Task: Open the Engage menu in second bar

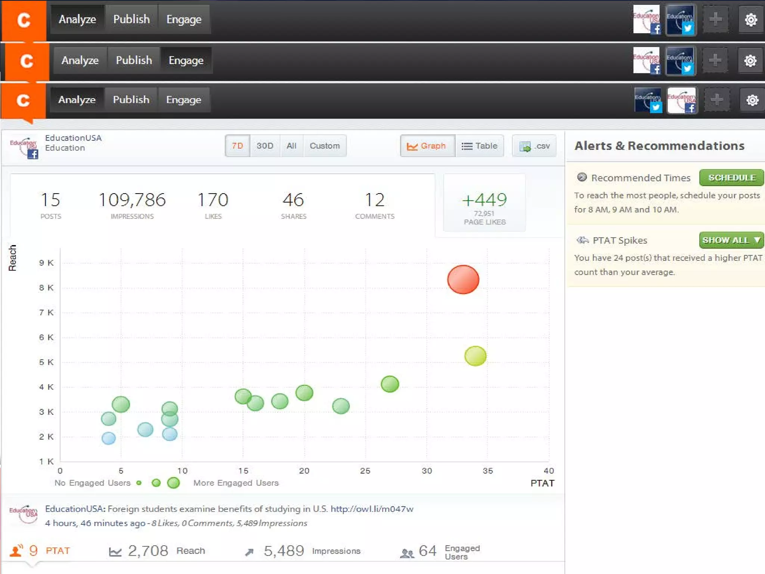Action: coord(186,61)
